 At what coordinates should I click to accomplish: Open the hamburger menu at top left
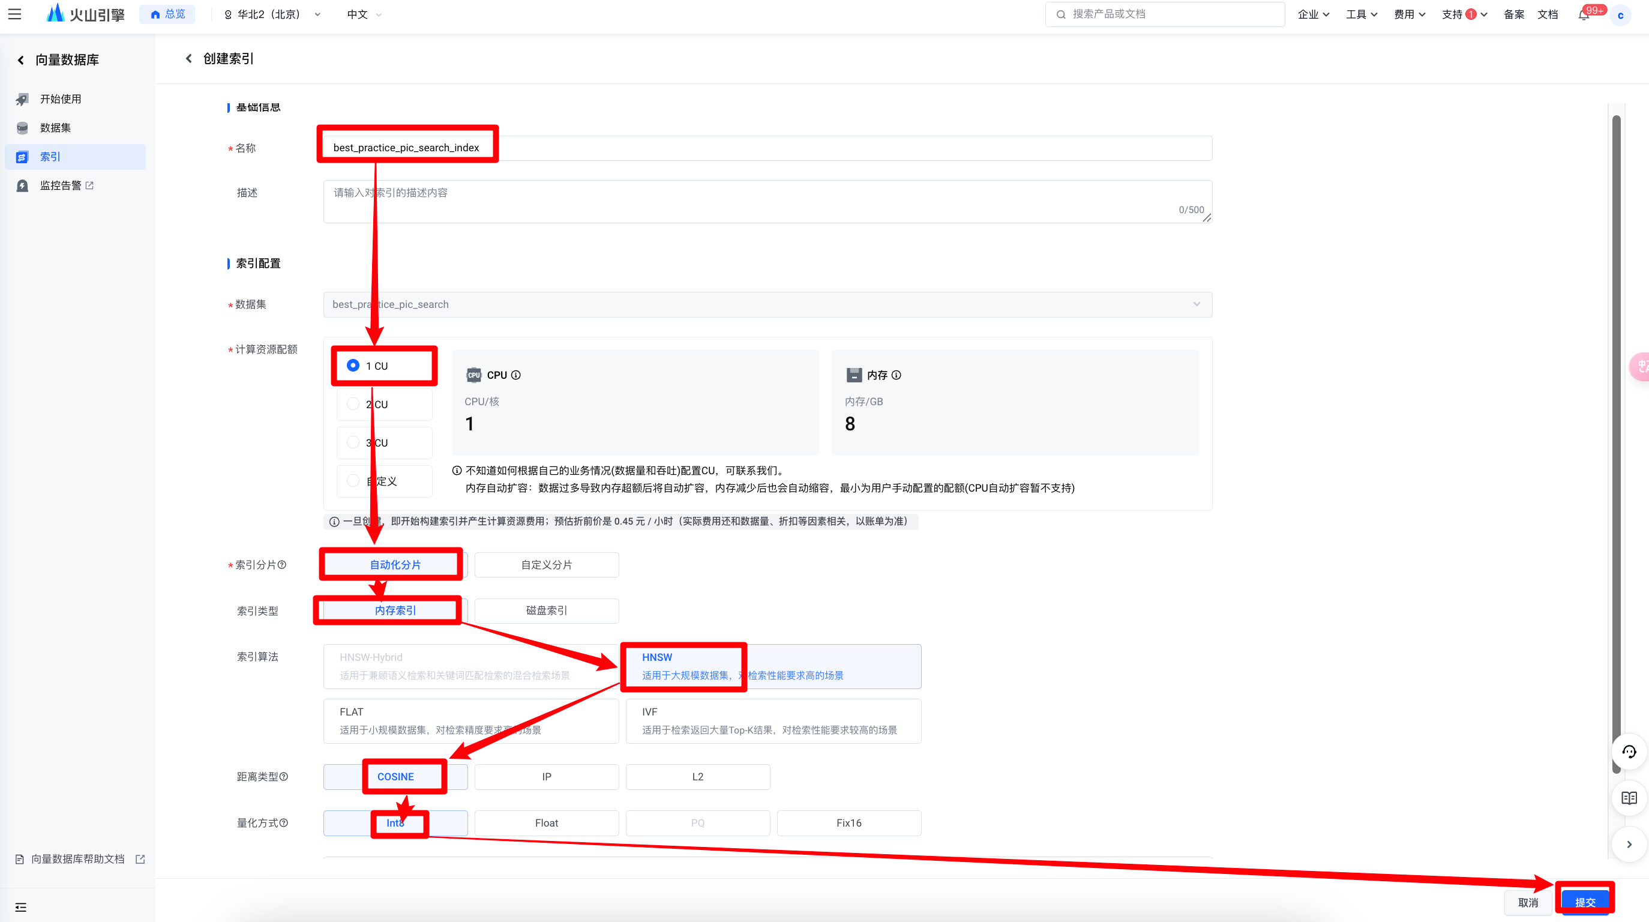pyautogui.click(x=15, y=14)
